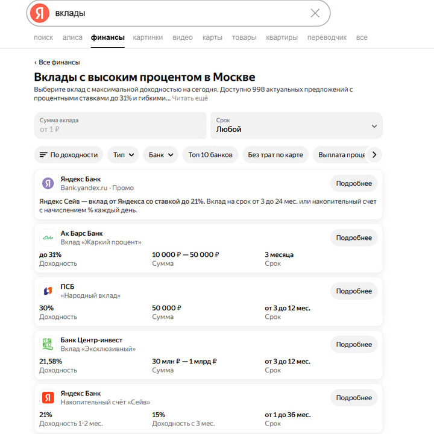Open the картинки tab
The image size is (434, 434).
[x=148, y=37]
